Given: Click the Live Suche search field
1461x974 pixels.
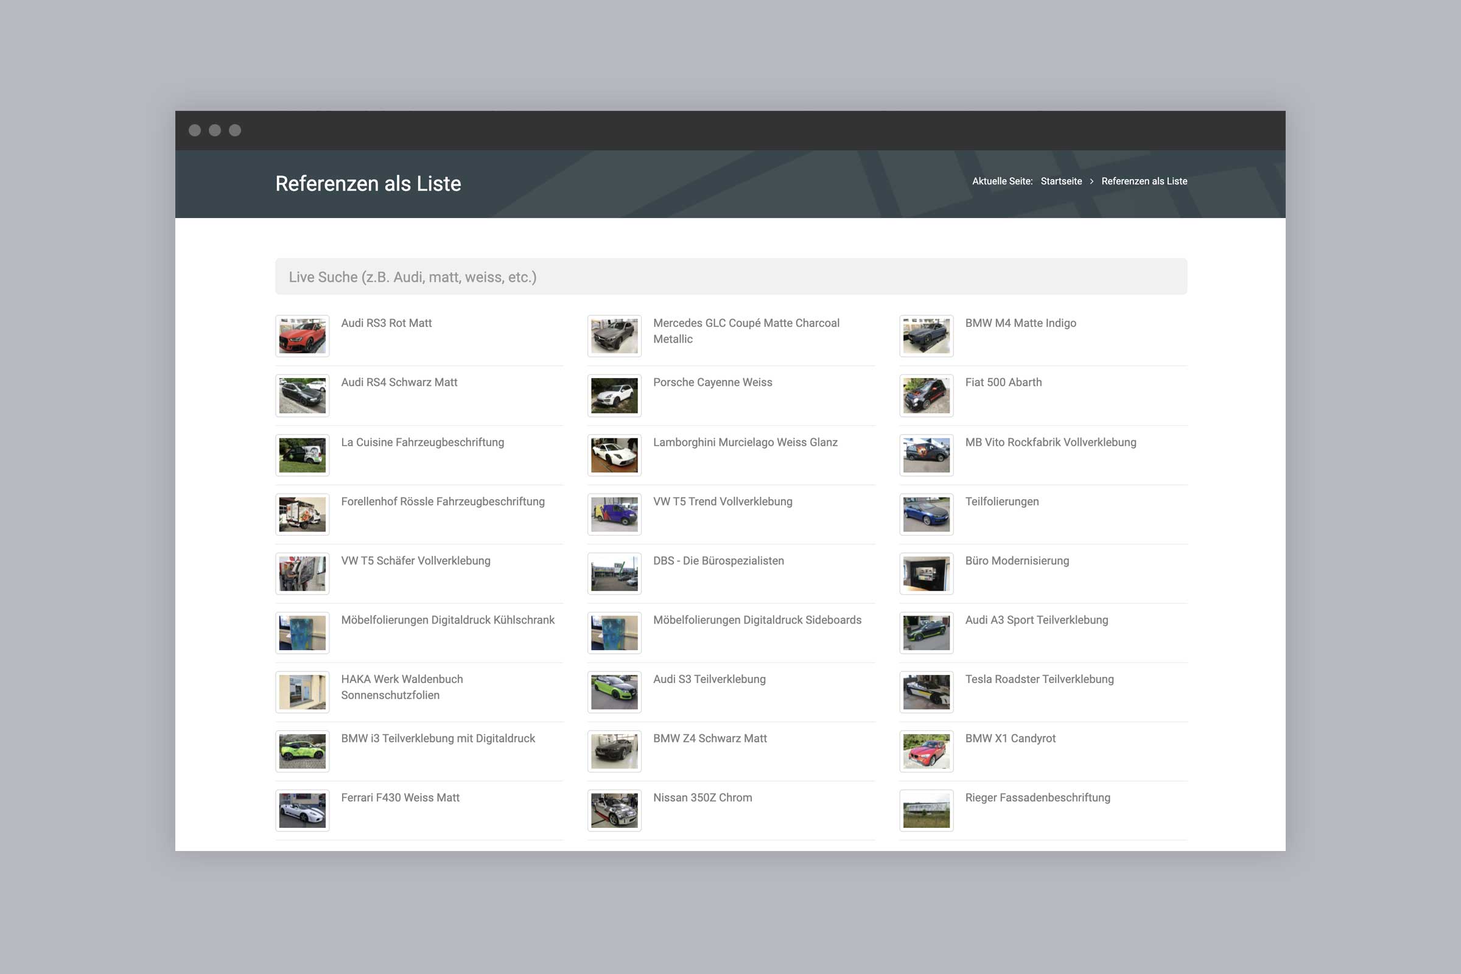Looking at the screenshot, I should click(x=730, y=277).
